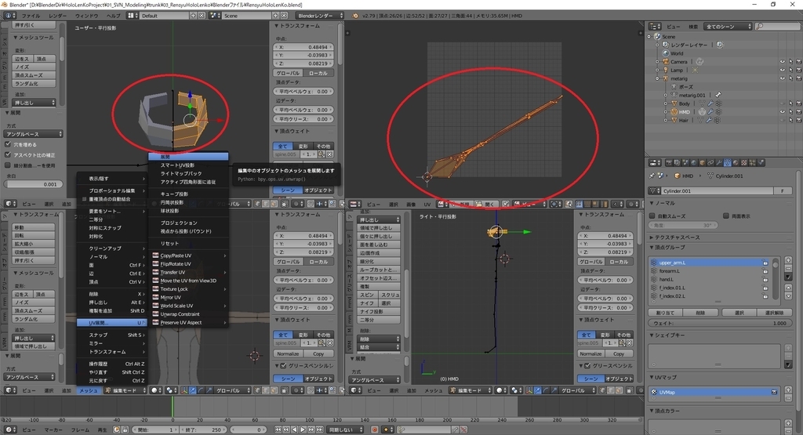Click the Normalize button in middle panel

288,353
